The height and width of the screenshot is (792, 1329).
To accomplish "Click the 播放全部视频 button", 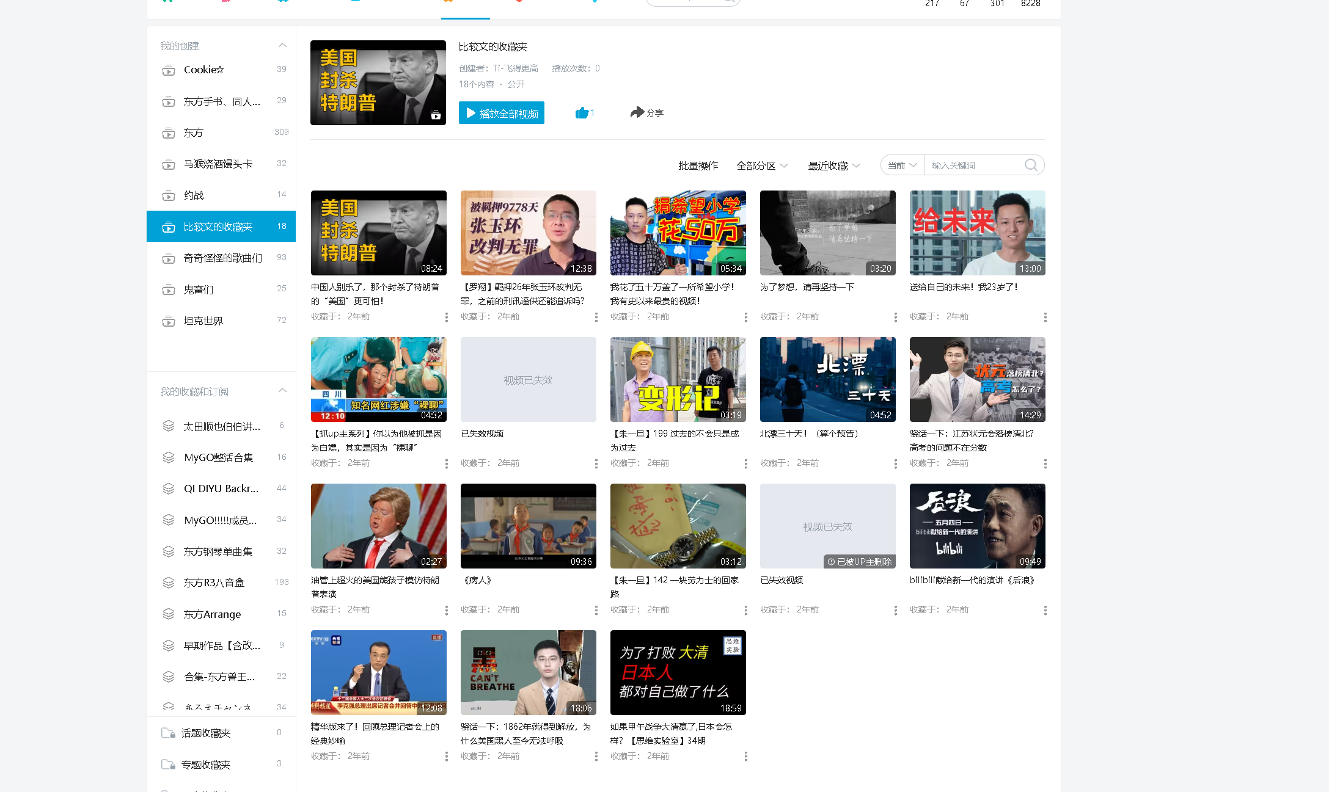I will [x=502, y=113].
